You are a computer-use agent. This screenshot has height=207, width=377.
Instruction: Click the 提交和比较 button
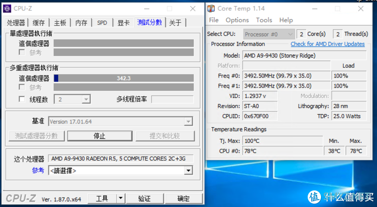[165, 136]
